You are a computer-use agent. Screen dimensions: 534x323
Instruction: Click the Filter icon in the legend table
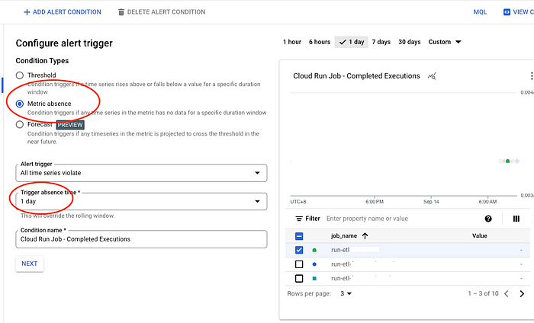click(x=299, y=219)
